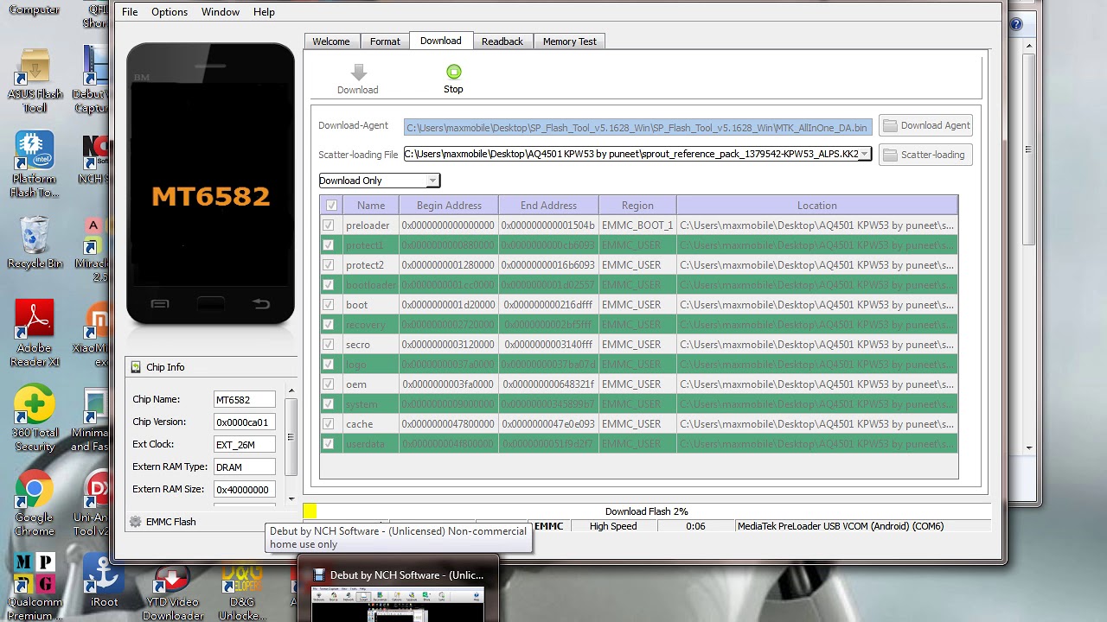Click the Chip Name MT6582 field
This screenshot has width=1107, height=622.
click(x=245, y=400)
